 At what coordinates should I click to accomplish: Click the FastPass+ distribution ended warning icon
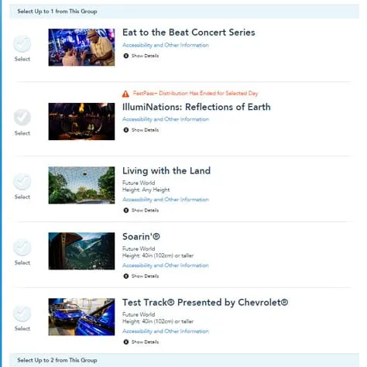tap(125, 94)
